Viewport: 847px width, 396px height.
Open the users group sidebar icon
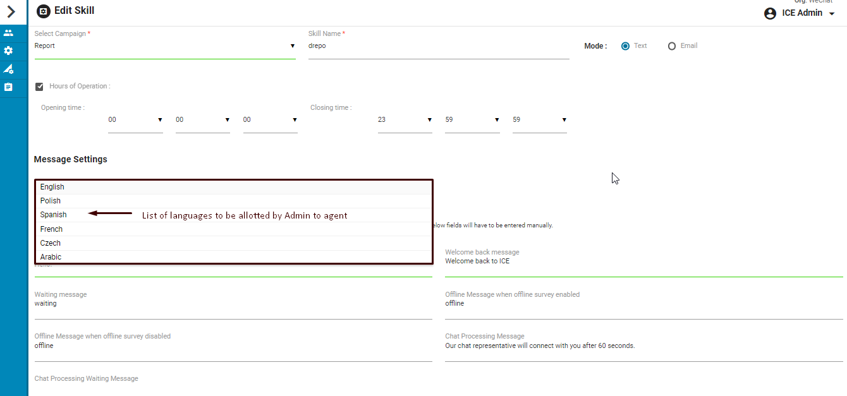8,33
